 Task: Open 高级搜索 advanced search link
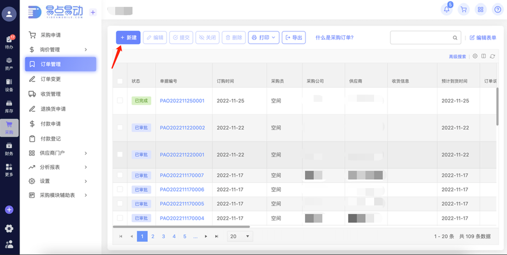[x=458, y=57]
